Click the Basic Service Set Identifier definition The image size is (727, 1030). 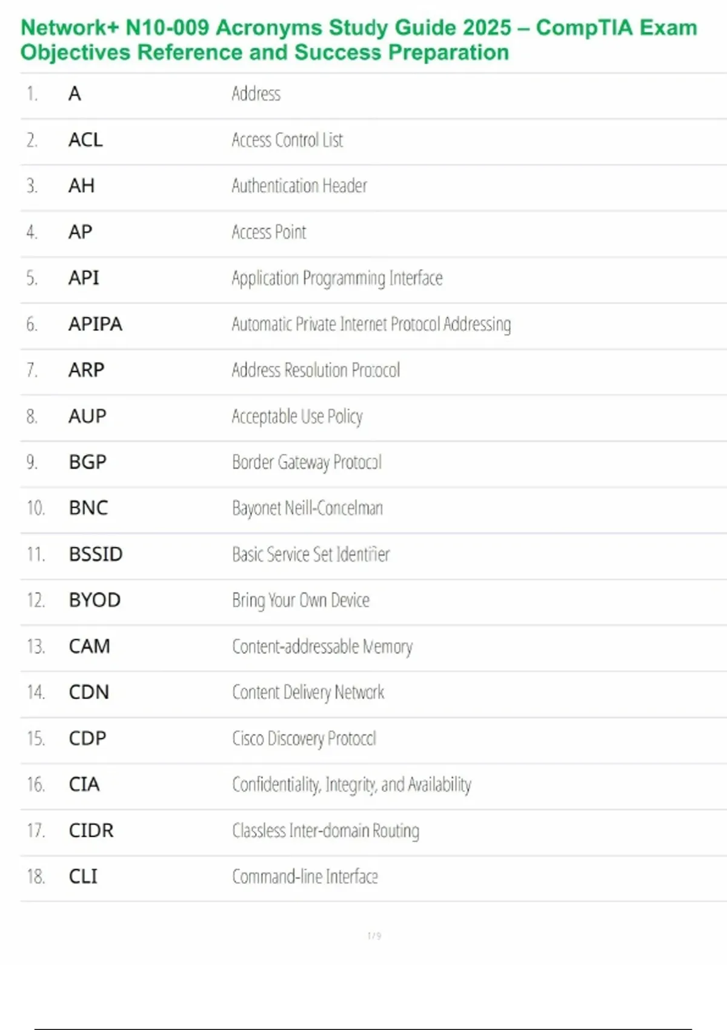click(x=311, y=554)
